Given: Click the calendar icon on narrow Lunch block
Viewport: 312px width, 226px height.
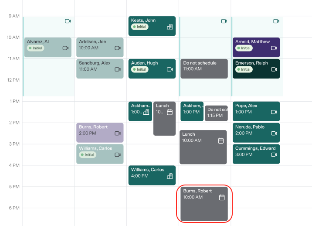Looking at the screenshot, I should (x=170, y=112).
